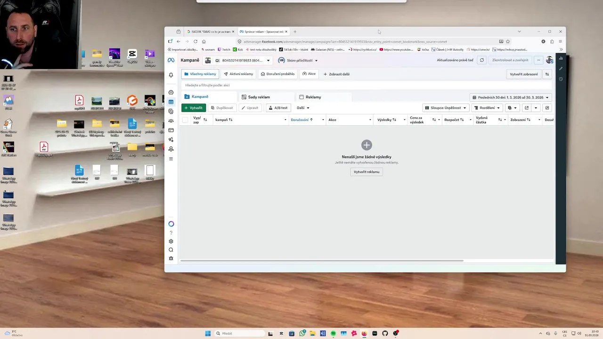Click the rightmost chart panel icon in toolbar

point(547,108)
